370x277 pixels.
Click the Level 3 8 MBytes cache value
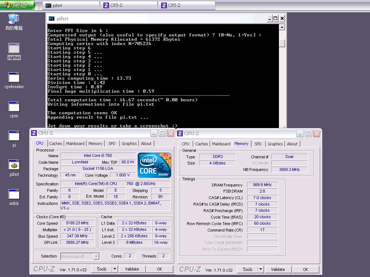(134, 242)
